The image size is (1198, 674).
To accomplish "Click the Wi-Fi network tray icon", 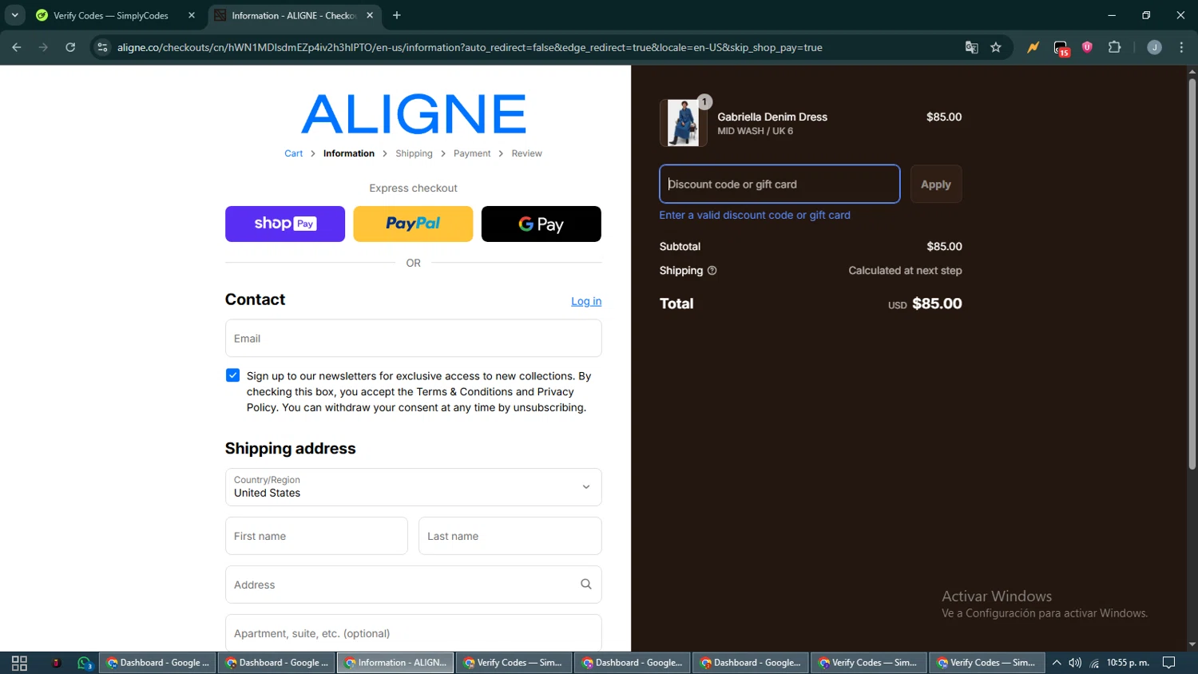I will click(1094, 663).
